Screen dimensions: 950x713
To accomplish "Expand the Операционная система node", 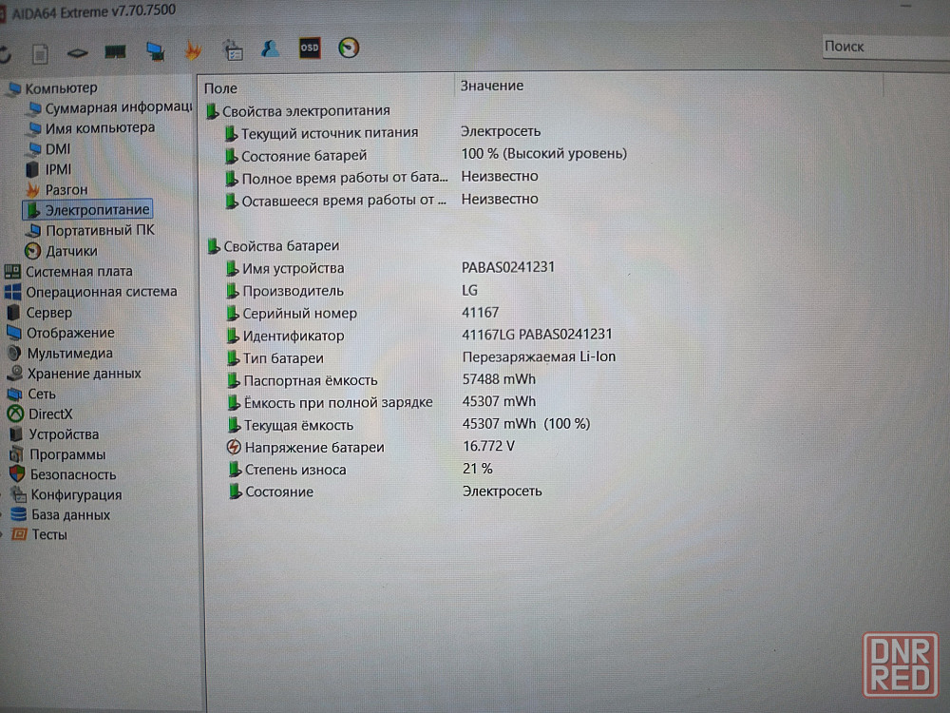I will point(101,292).
